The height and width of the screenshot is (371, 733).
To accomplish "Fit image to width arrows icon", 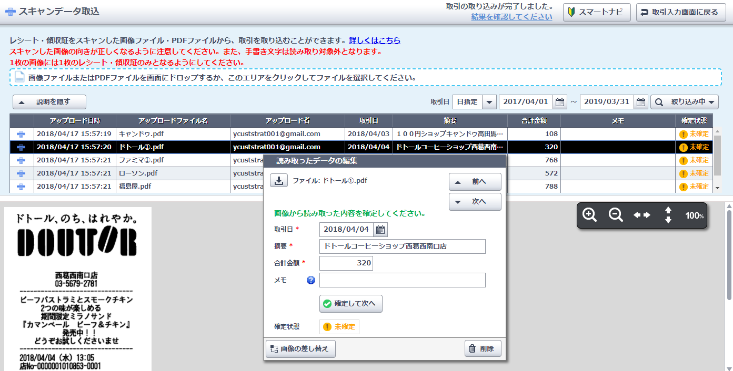I will coord(642,215).
